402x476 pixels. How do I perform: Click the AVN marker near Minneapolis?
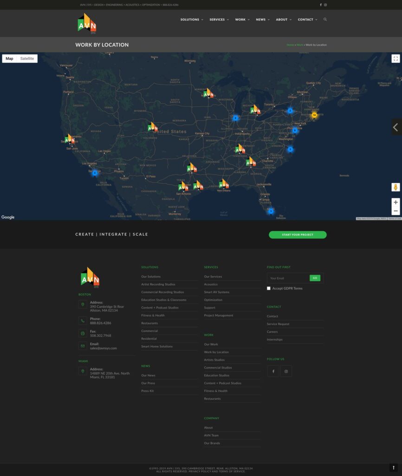tap(208, 93)
